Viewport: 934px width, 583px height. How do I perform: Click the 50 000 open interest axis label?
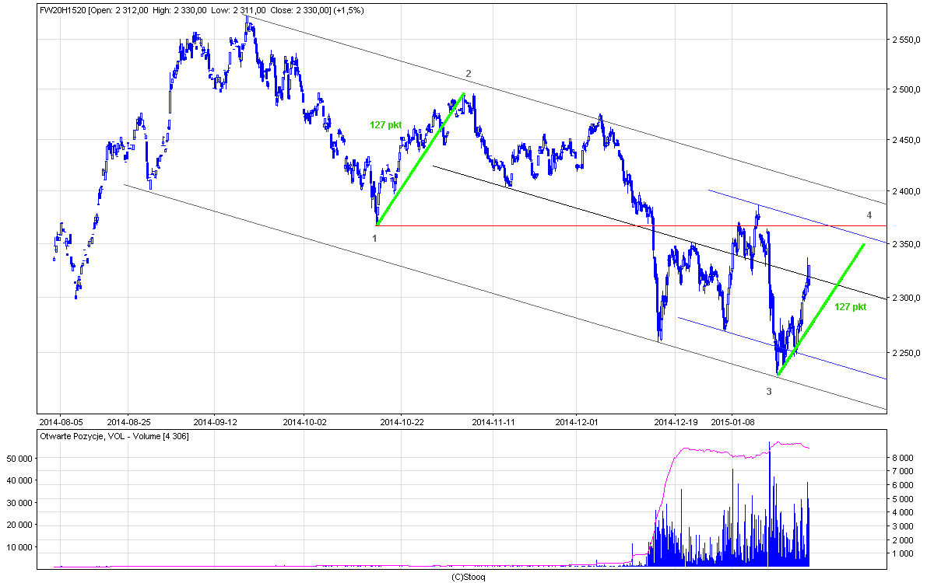click(21, 459)
